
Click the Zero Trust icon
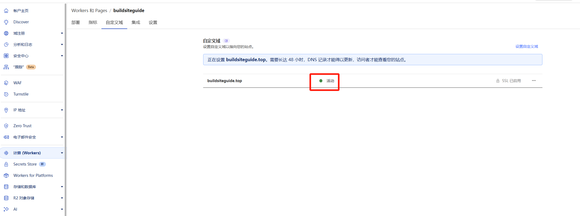pyautogui.click(x=6, y=126)
